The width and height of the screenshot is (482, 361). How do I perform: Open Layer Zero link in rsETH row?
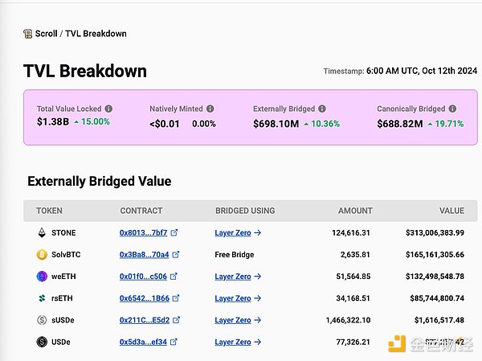tap(233, 298)
